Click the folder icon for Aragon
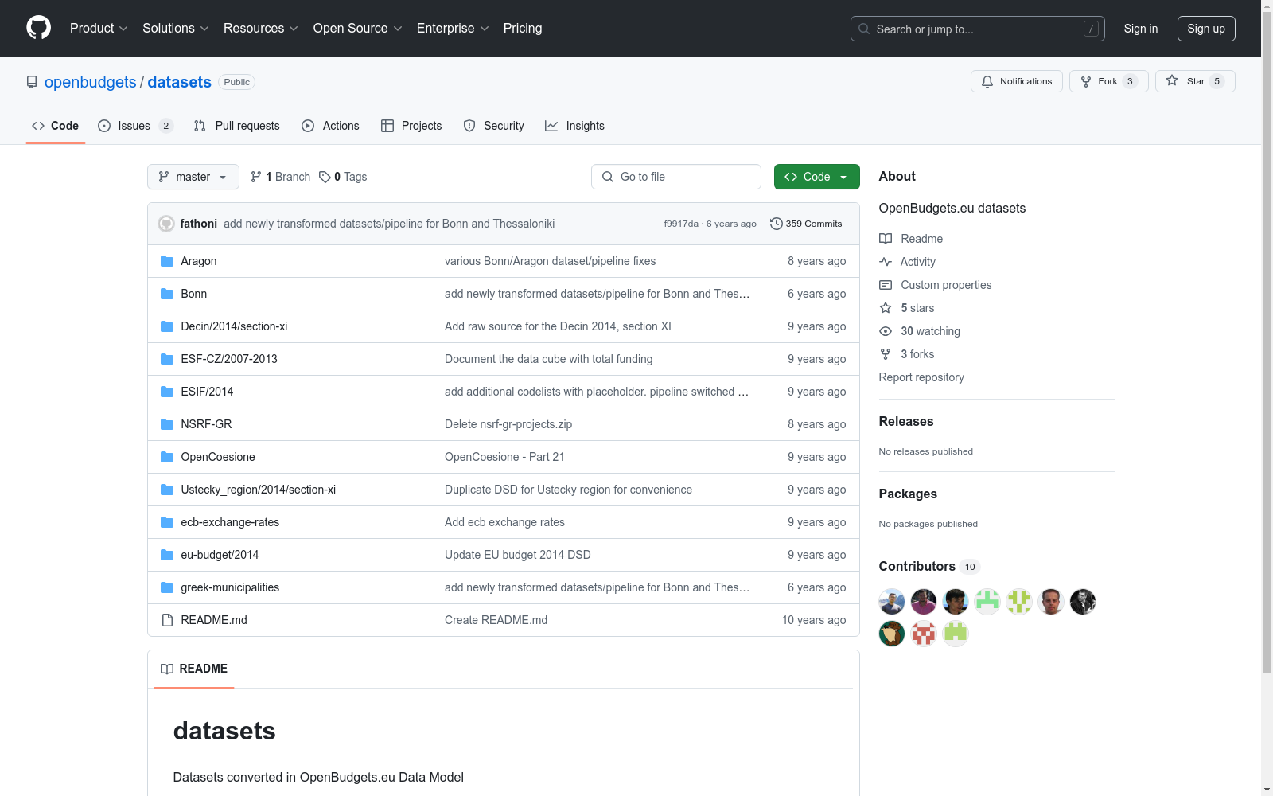This screenshot has width=1273, height=796. click(x=167, y=261)
